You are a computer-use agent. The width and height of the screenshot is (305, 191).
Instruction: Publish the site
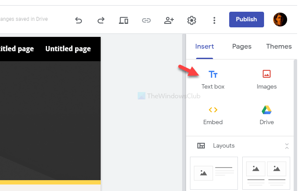point(246,19)
